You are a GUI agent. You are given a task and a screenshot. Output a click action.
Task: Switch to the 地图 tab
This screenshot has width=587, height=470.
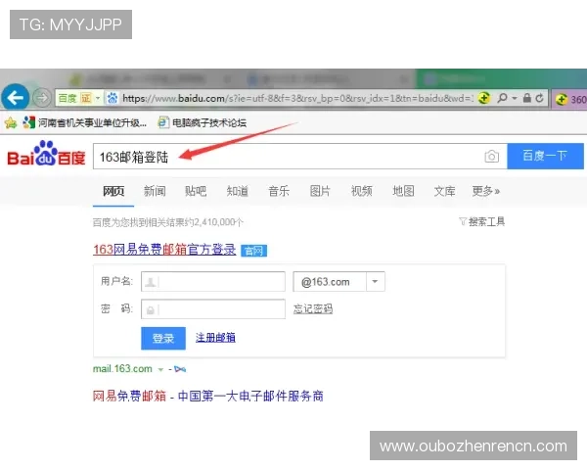click(x=403, y=191)
